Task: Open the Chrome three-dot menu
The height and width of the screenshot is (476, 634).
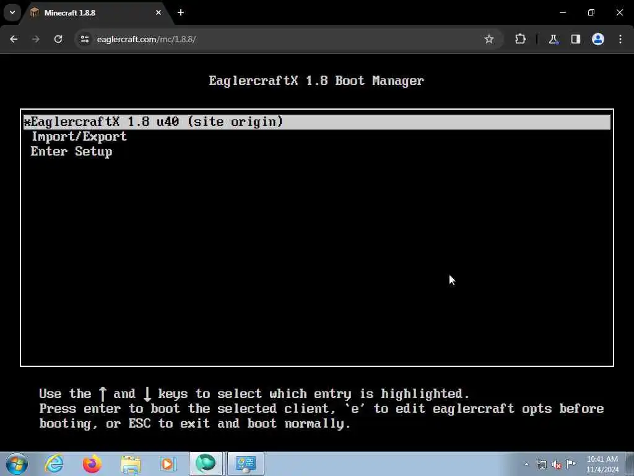Action: click(x=620, y=39)
